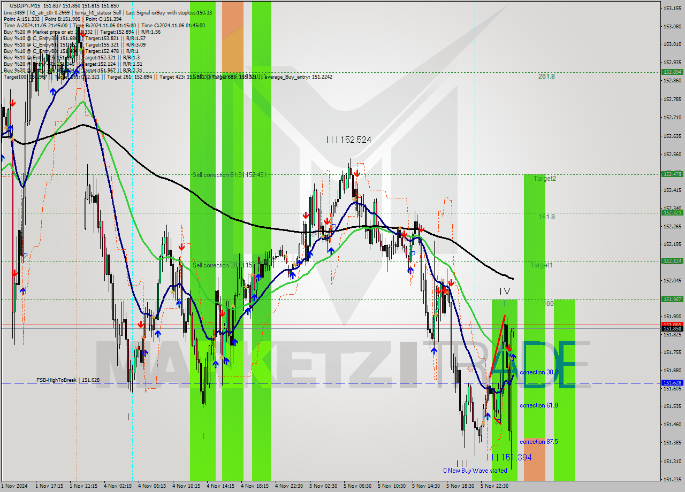The image size is (685, 492).
Task: Click the '5 Nov 10:30' time axis label
Action: pos(392,486)
